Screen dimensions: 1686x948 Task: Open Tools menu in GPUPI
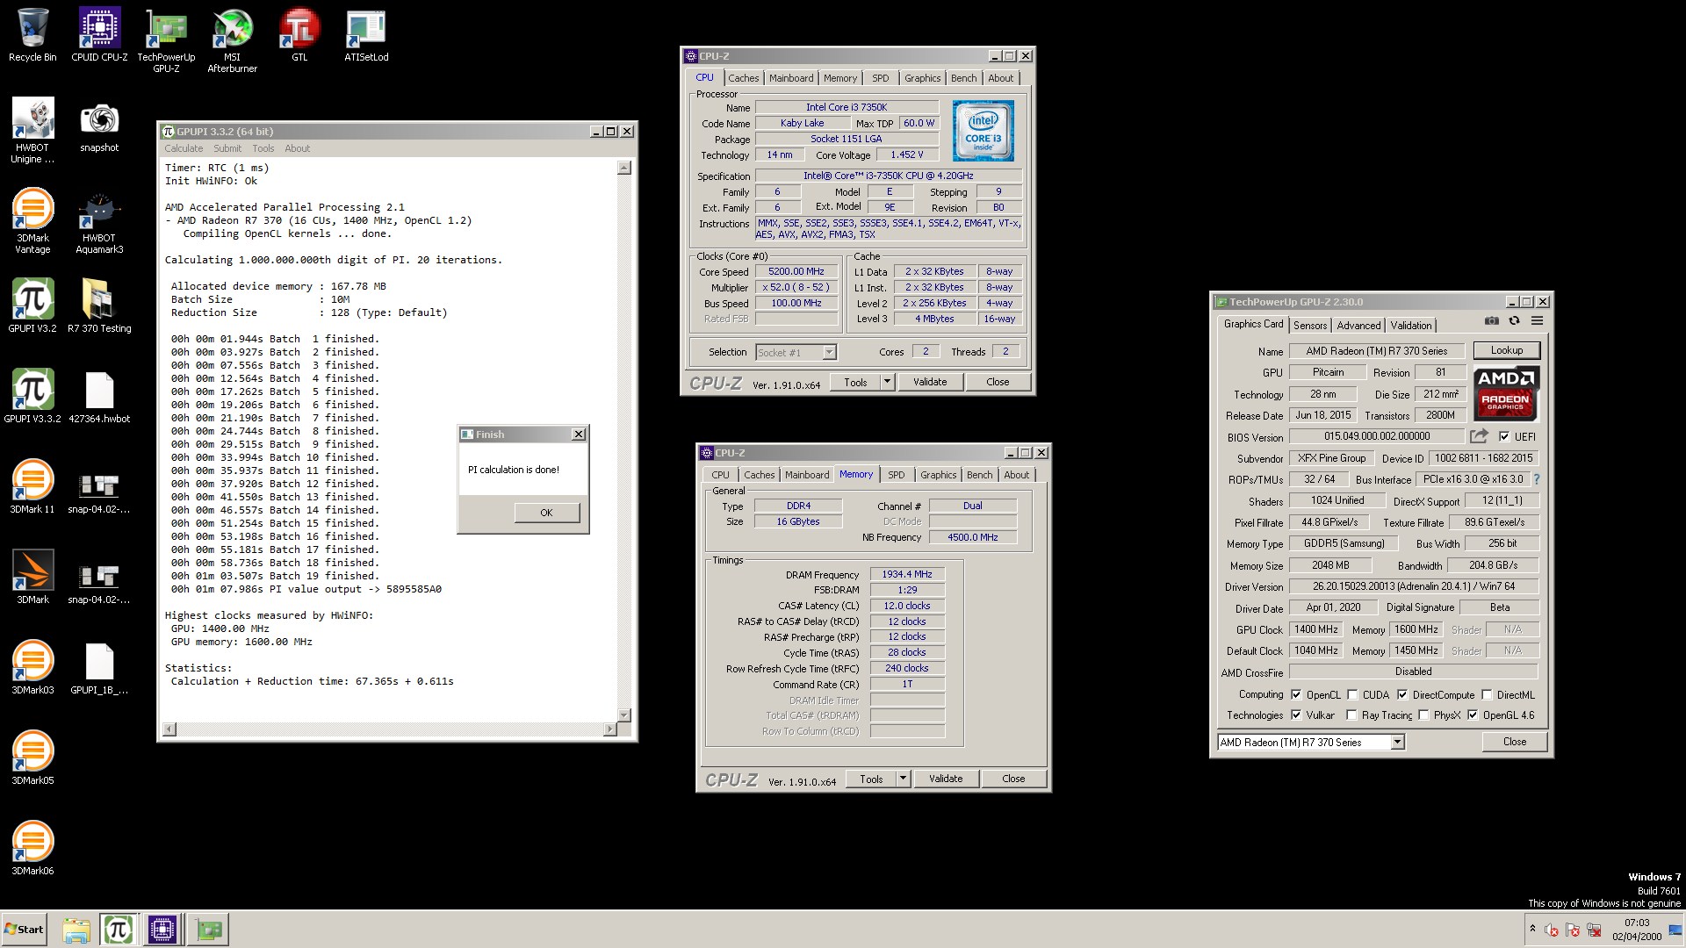[263, 148]
